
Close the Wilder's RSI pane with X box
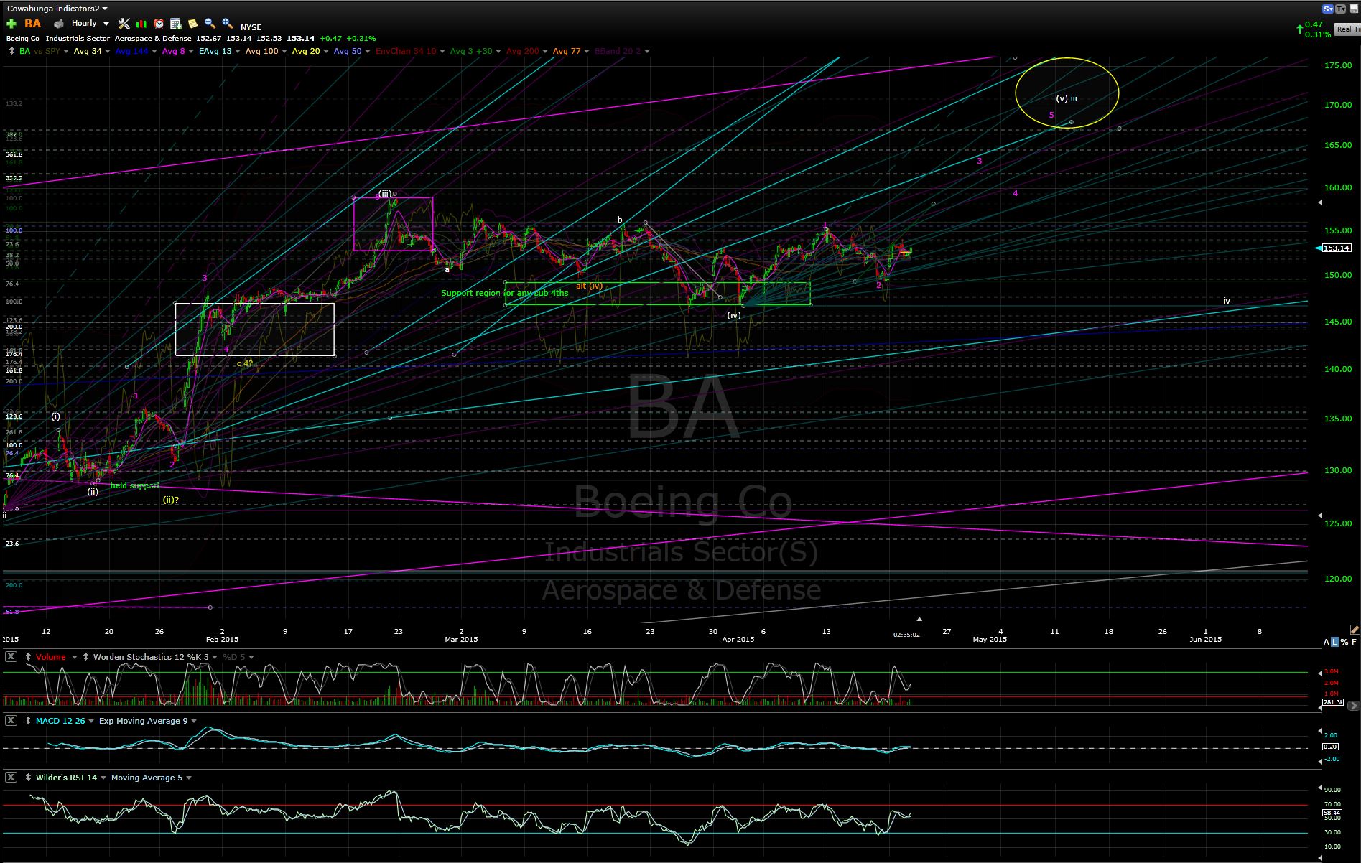pyautogui.click(x=11, y=778)
